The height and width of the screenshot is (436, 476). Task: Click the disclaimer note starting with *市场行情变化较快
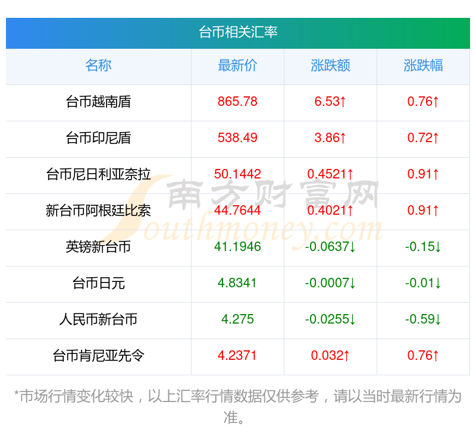click(x=238, y=407)
